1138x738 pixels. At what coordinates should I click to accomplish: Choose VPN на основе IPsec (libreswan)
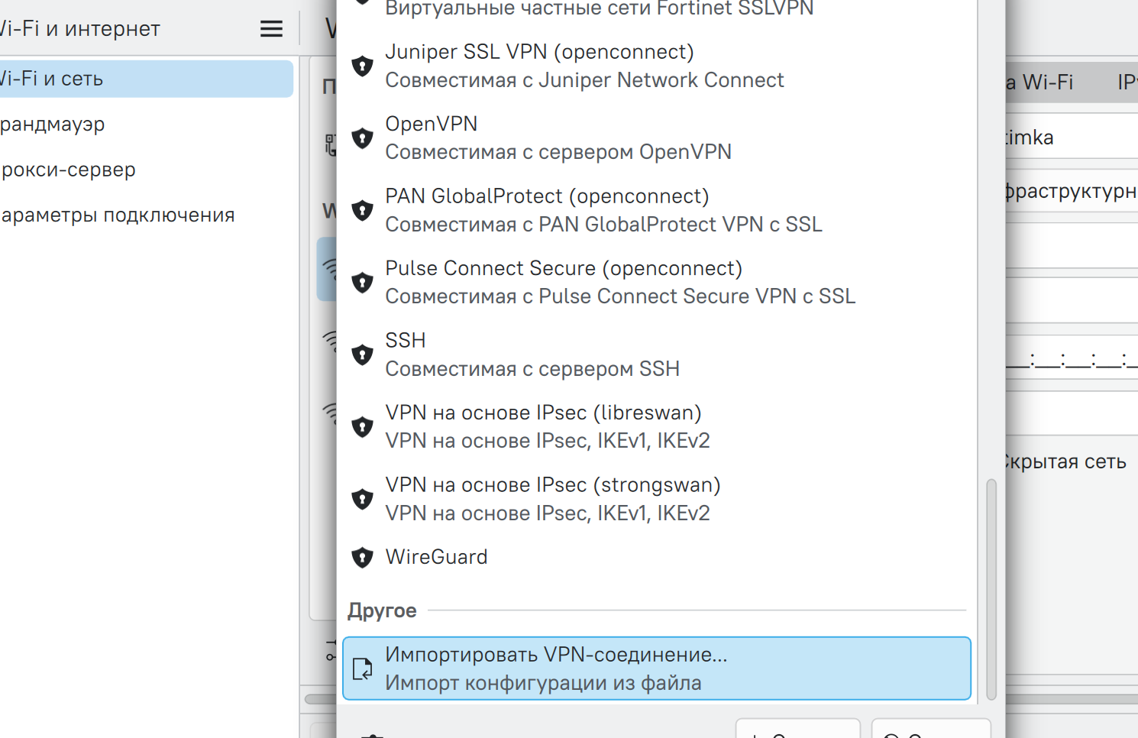pyautogui.click(x=542, y=426)
